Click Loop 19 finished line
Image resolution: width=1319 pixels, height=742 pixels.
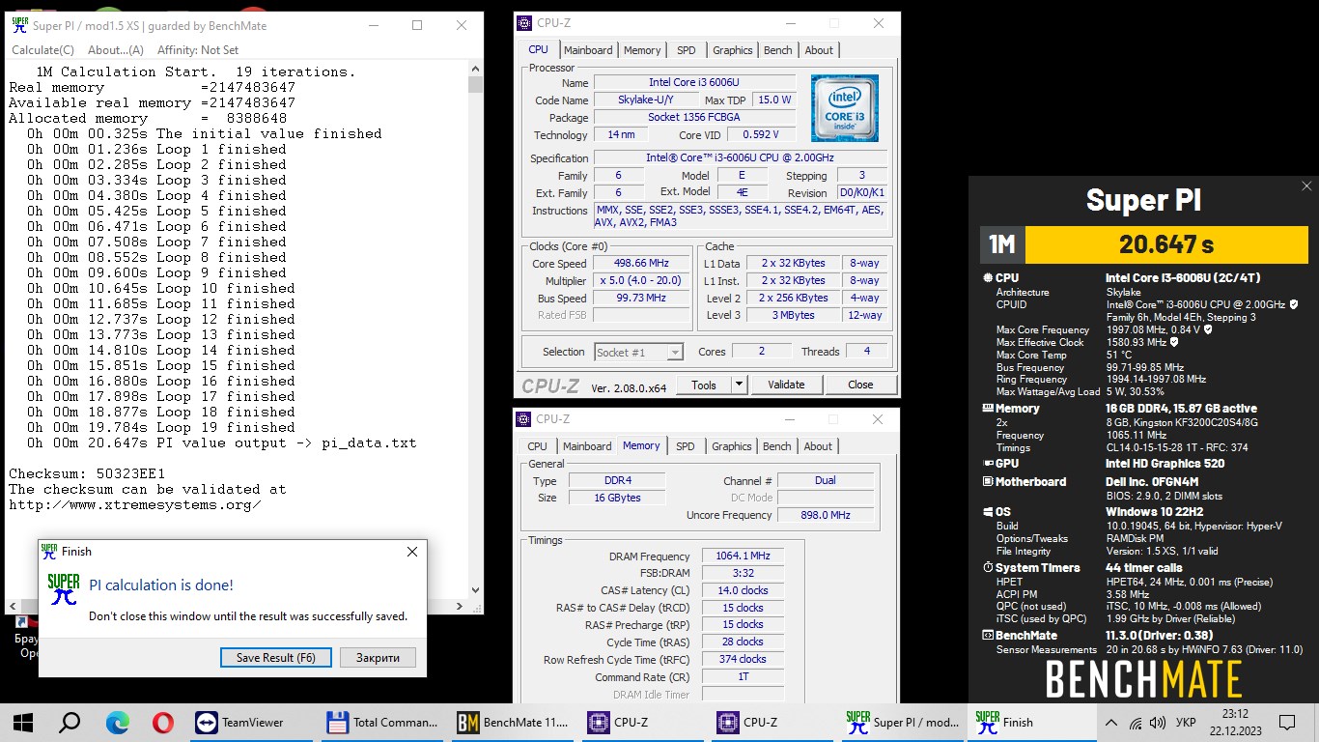(161, 427)
